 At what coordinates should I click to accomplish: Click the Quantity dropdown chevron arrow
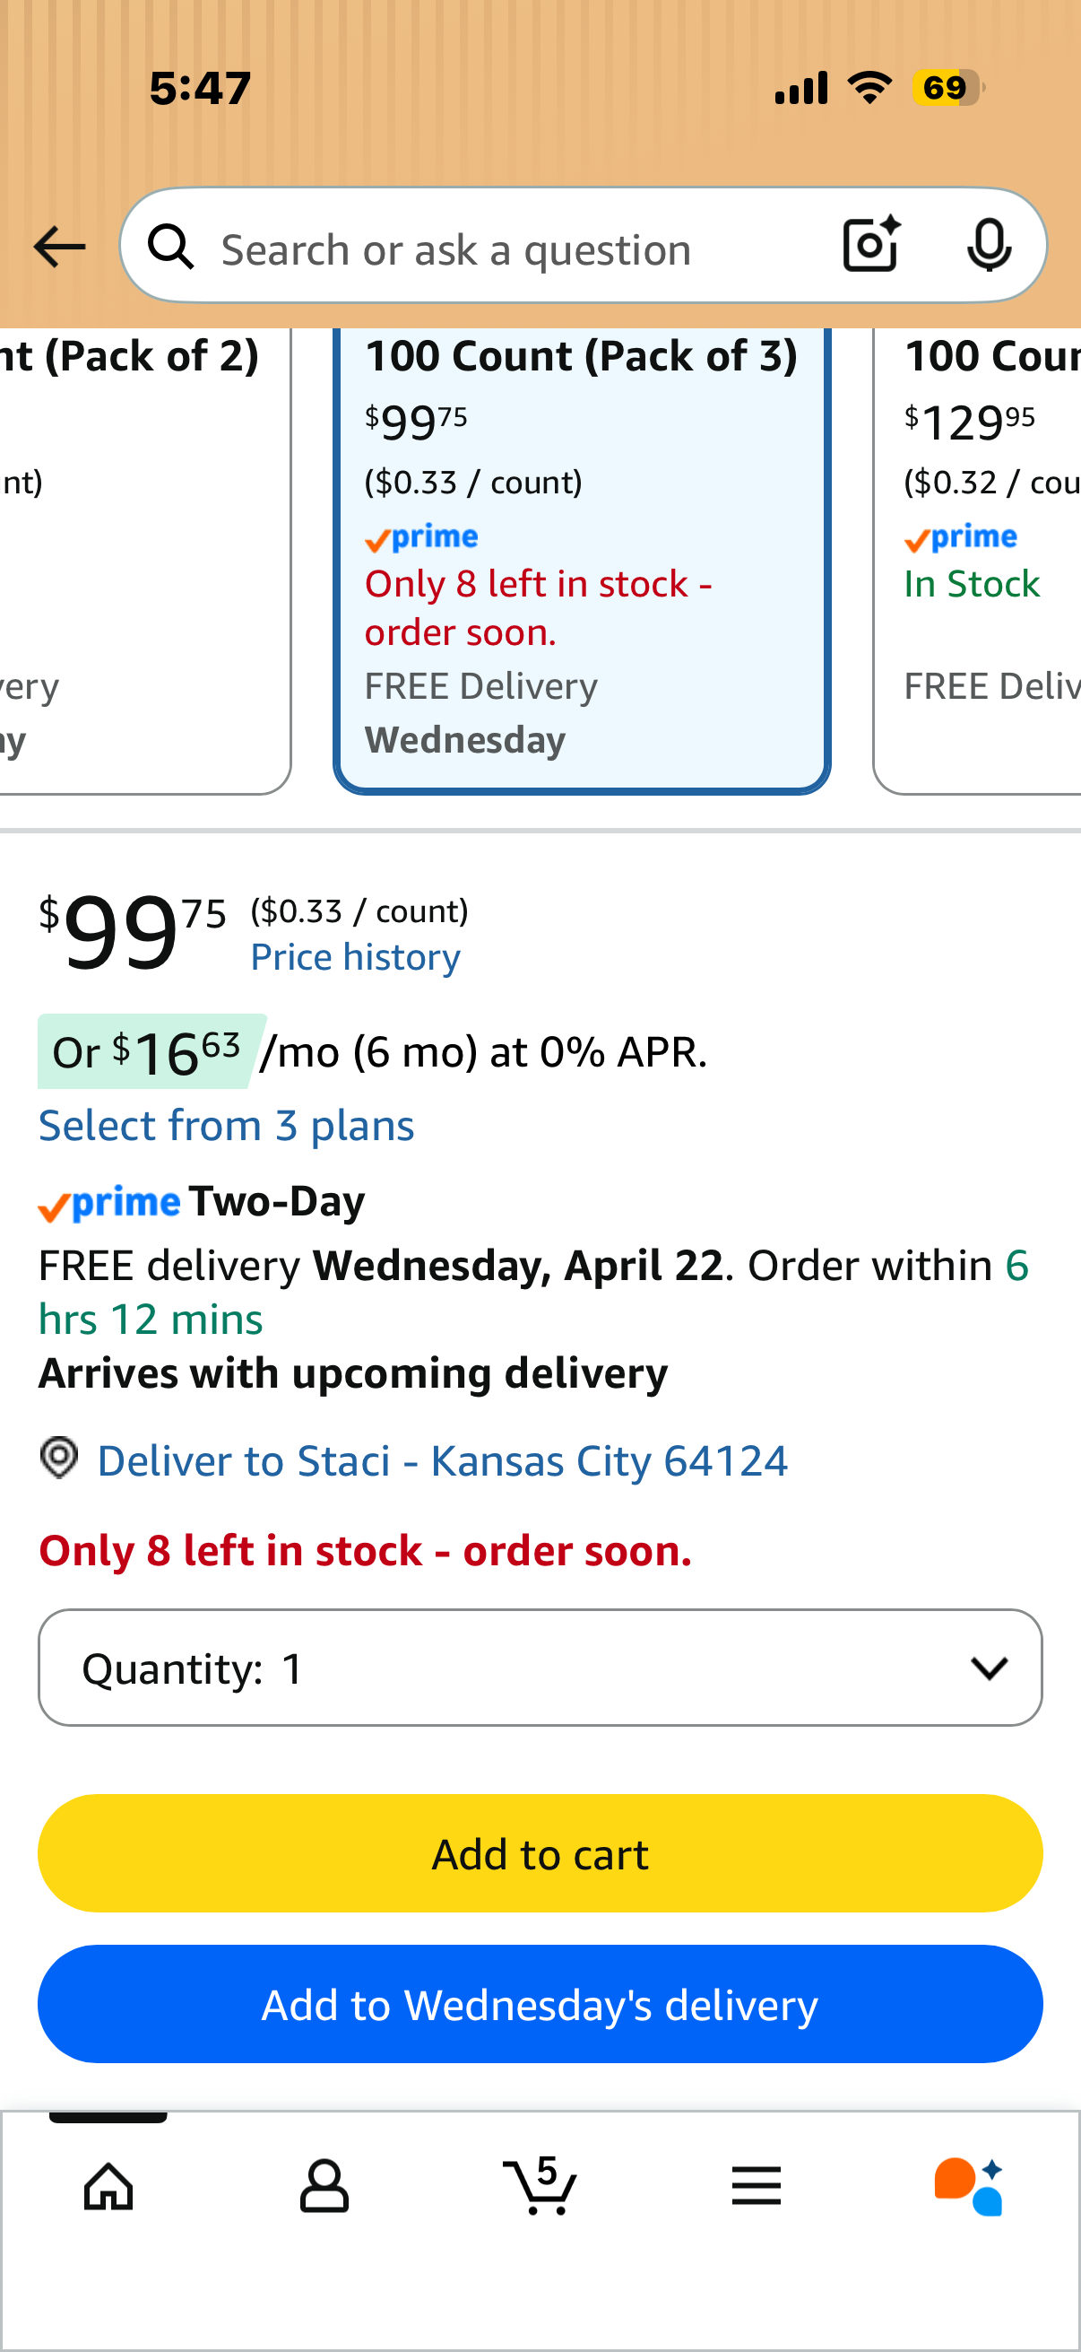pos(989,1668)
